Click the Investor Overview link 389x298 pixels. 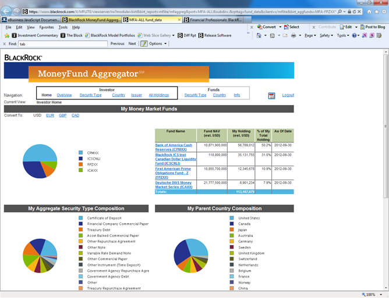[x=64, y=95]
